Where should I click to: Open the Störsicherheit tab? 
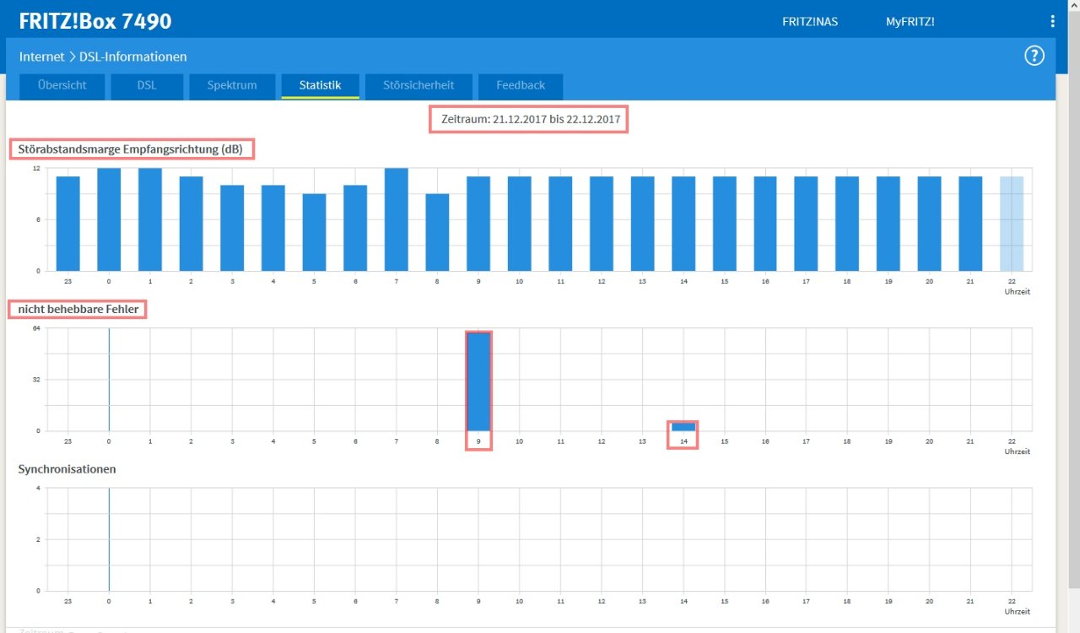[418, 85]
